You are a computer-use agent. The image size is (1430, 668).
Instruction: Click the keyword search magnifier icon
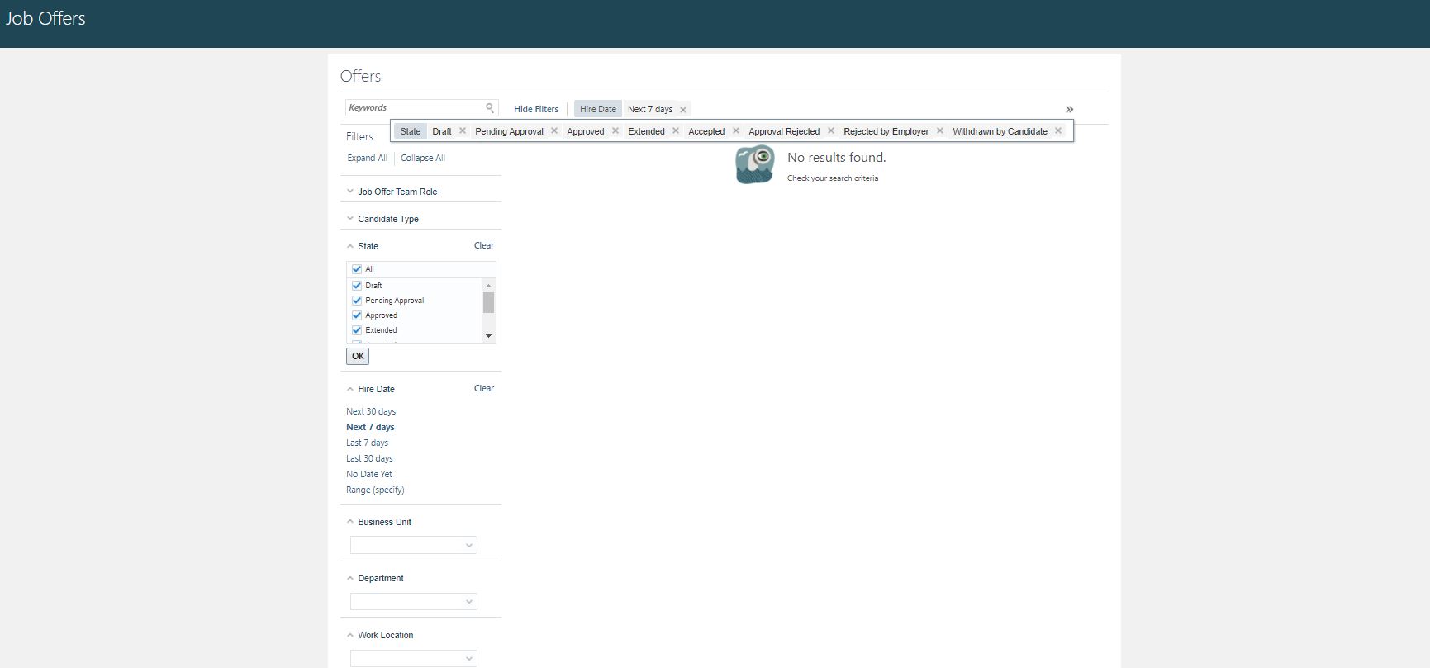(490, 108)
